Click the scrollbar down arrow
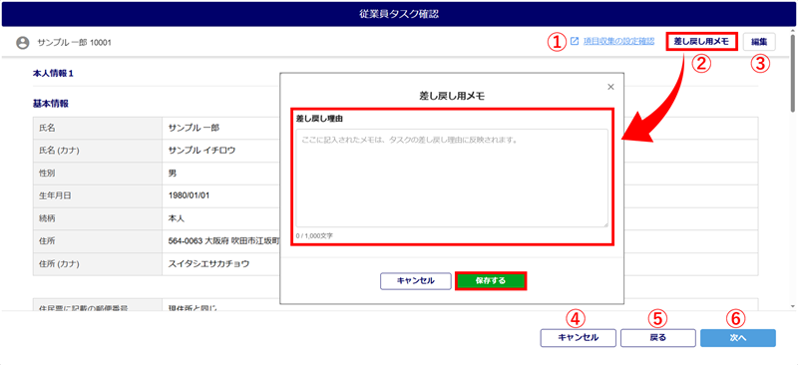The height and width of the screenshot is (365, 798). tap(792, 306)
